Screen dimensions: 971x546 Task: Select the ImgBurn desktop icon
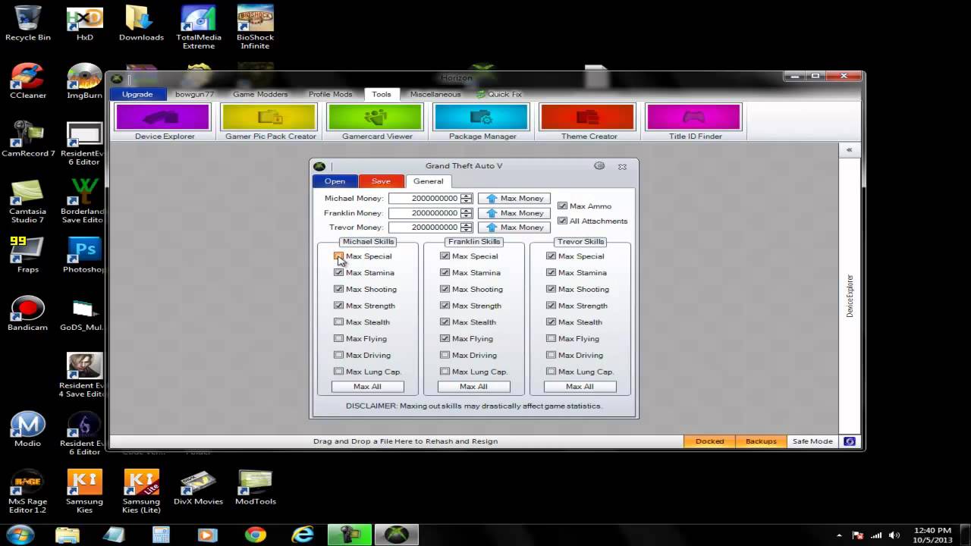[x=85, y=81]
